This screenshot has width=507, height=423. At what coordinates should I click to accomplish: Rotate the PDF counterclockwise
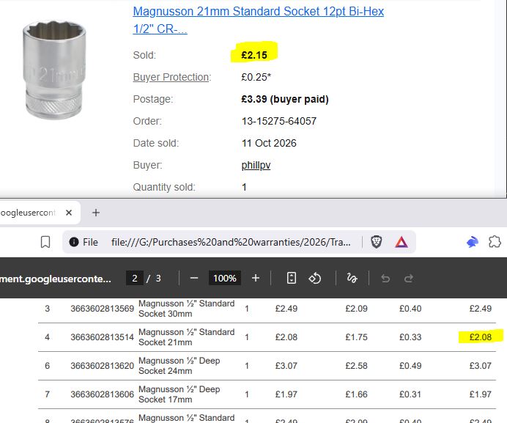click(x=314, y=278)
